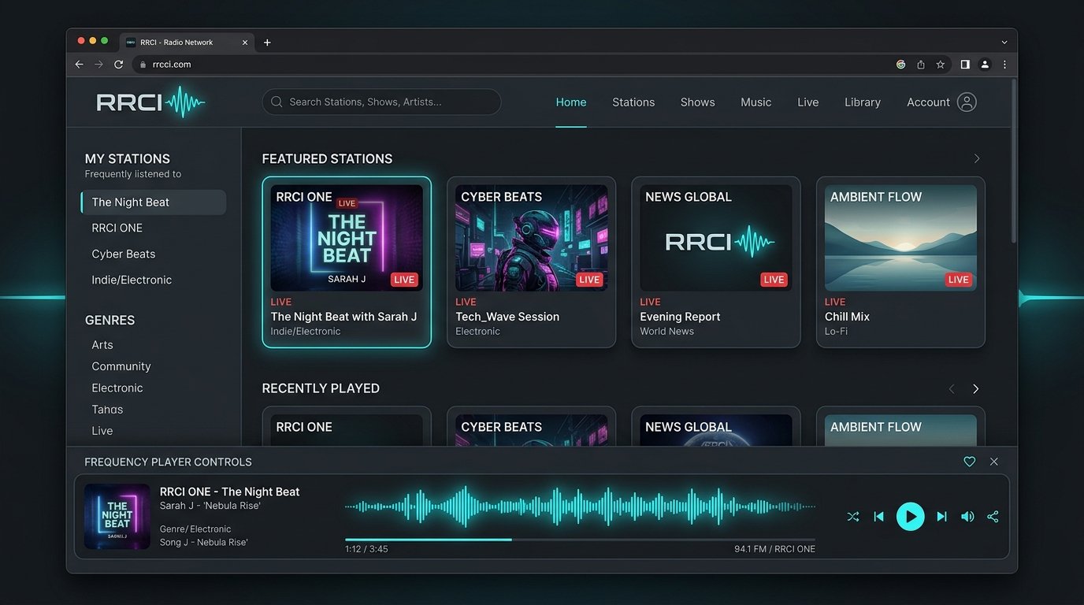The image size is (1084, 605).
Task: Open the browser share icon
Action: click(921, 65)
